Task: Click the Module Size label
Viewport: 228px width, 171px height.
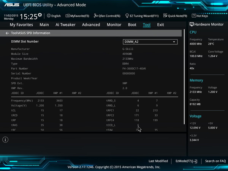Action: tap(20, 54)
